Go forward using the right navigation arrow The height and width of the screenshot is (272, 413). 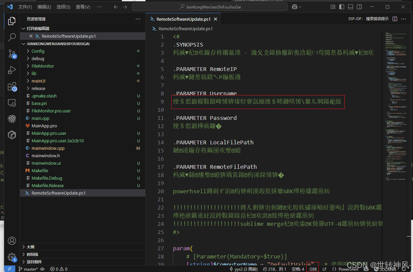[125, 7]
